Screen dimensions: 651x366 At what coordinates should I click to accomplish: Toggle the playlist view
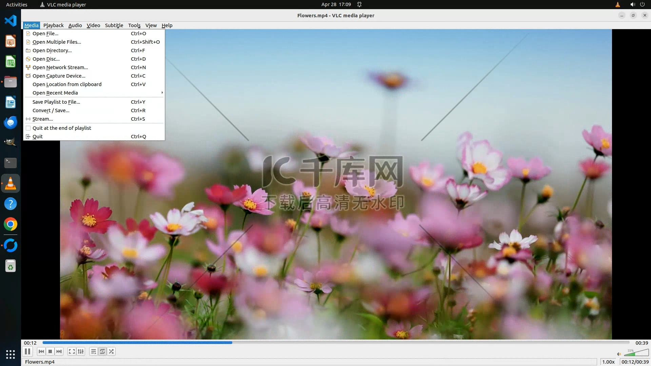click(x=93, y=351)
